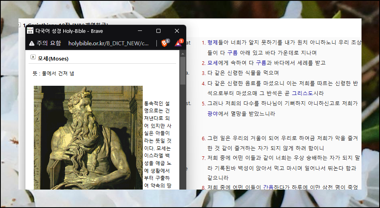Click verse number 7 in the background page
The height and width of the screenshot is (208, 380).
[x=203, y=158]
